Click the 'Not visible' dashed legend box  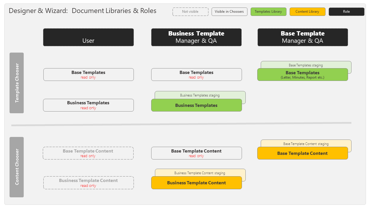pos(190,12)
